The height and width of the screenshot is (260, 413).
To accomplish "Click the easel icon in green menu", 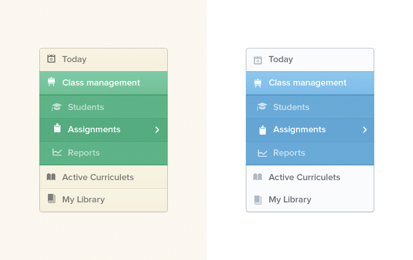I will (51, 82).
